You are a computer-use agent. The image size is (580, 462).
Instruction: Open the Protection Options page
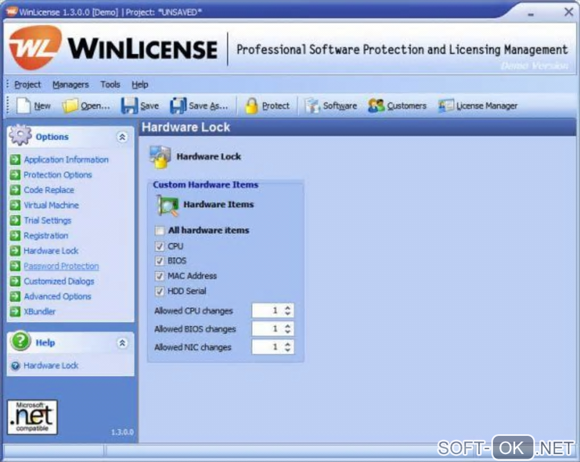57,175
